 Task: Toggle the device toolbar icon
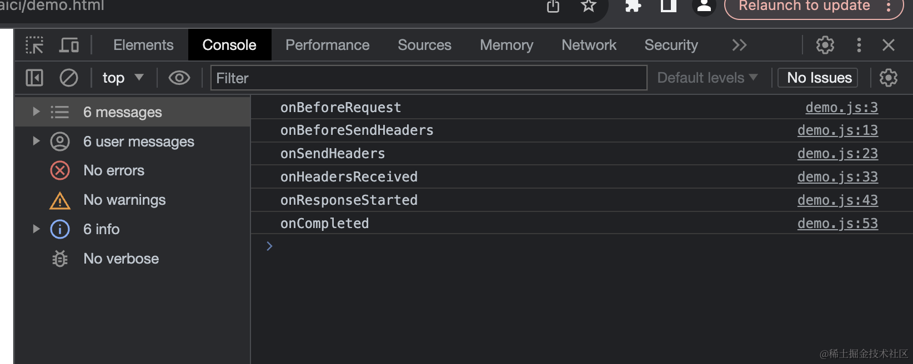click(69, 45)
